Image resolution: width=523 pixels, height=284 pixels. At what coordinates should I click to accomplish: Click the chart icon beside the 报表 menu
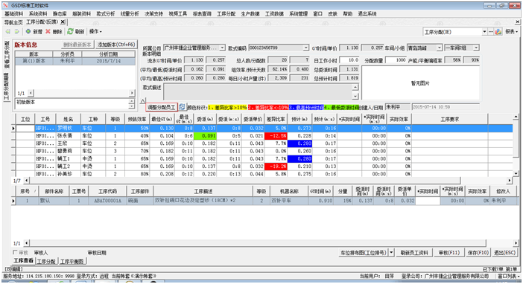click(x=498, y=32)
